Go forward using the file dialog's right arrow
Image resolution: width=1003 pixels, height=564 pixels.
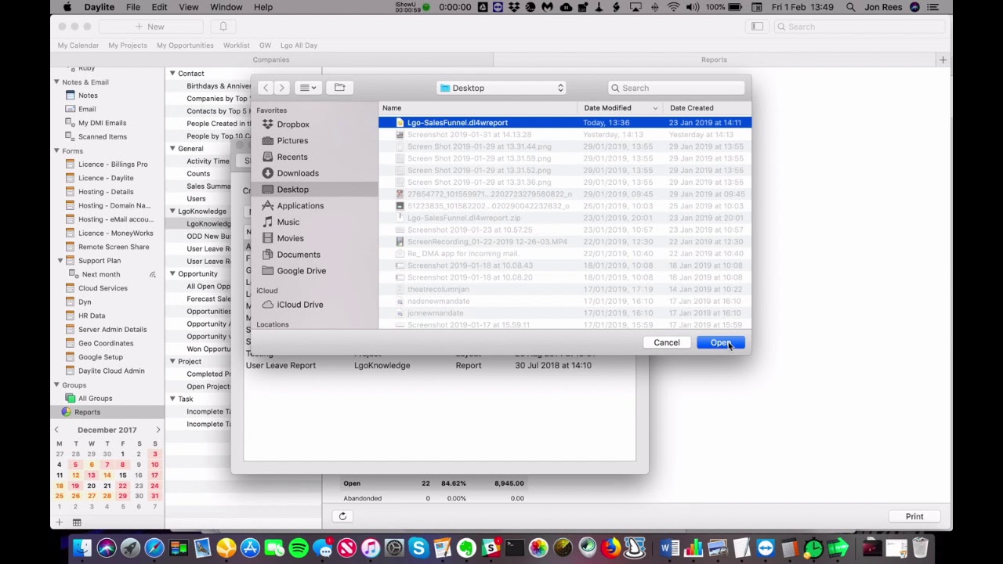282,88
